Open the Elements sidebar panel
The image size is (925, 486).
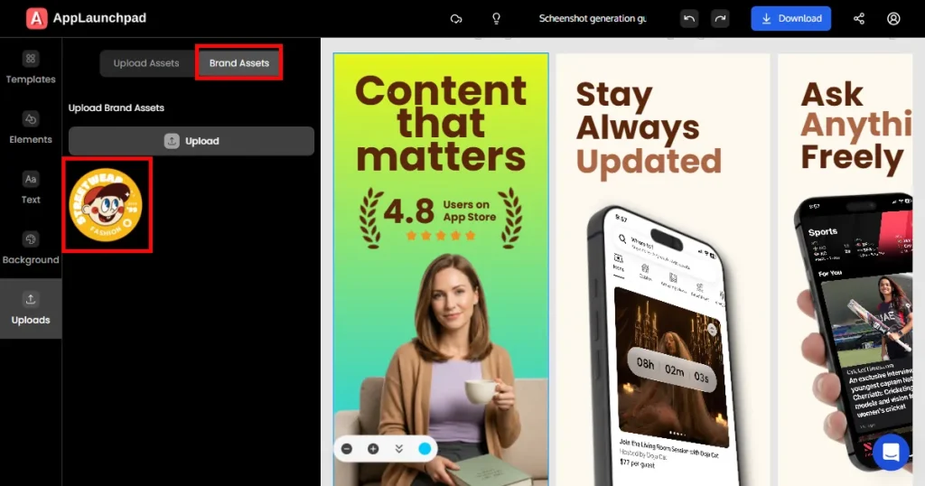tap(31, 128)
